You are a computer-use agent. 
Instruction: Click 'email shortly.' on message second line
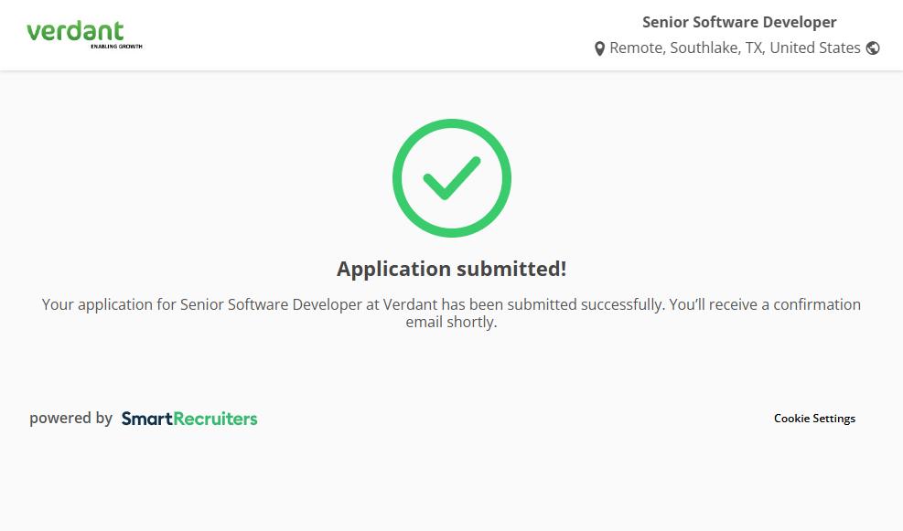[x=451, y=323]
